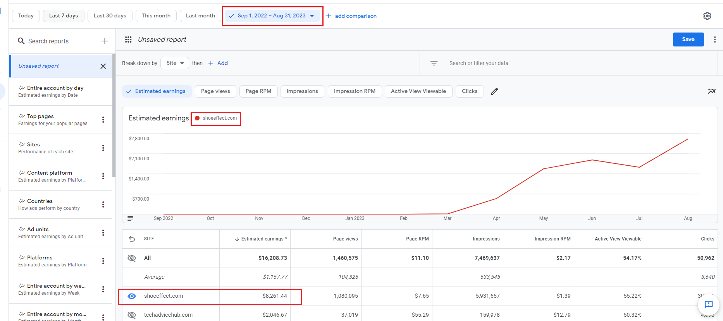Select Last 7 days date range
This screenshot has height=321, width=723.
coord(64,16)
